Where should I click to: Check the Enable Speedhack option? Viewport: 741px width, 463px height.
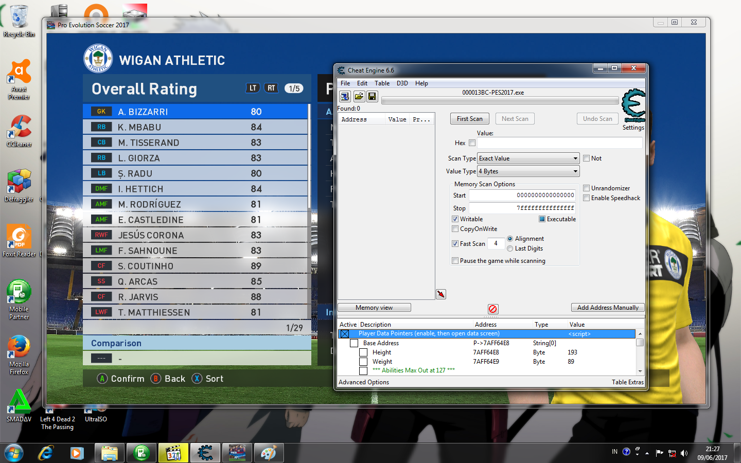(586, 198)
